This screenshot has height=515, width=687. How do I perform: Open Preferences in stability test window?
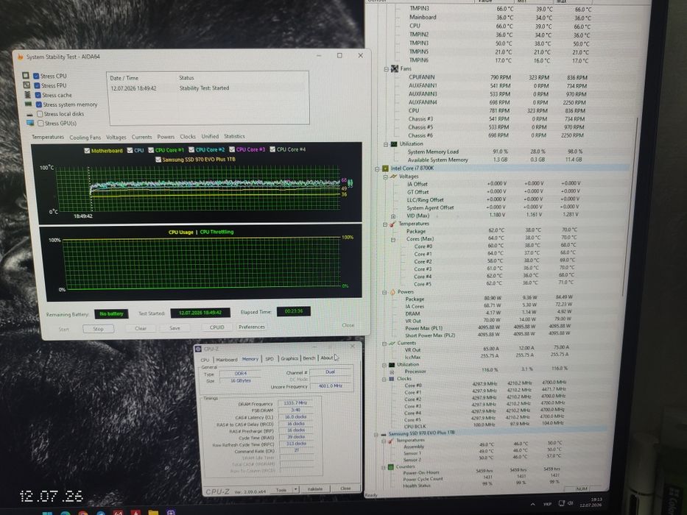252,327
